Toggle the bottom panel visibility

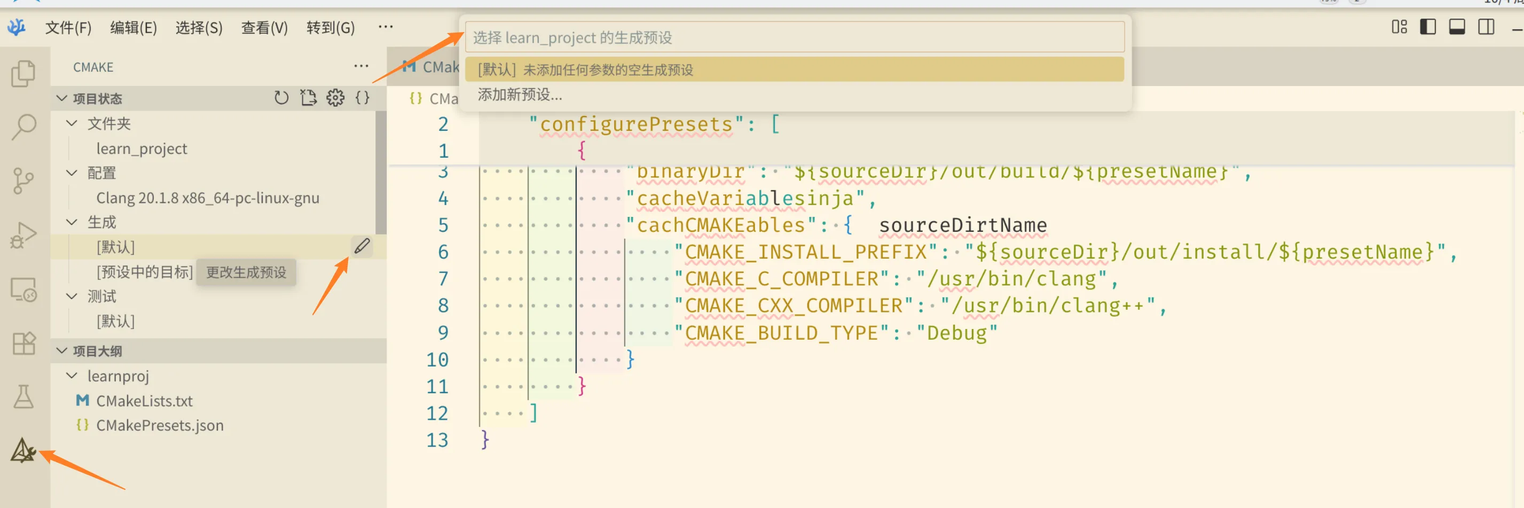point(1457,27)
